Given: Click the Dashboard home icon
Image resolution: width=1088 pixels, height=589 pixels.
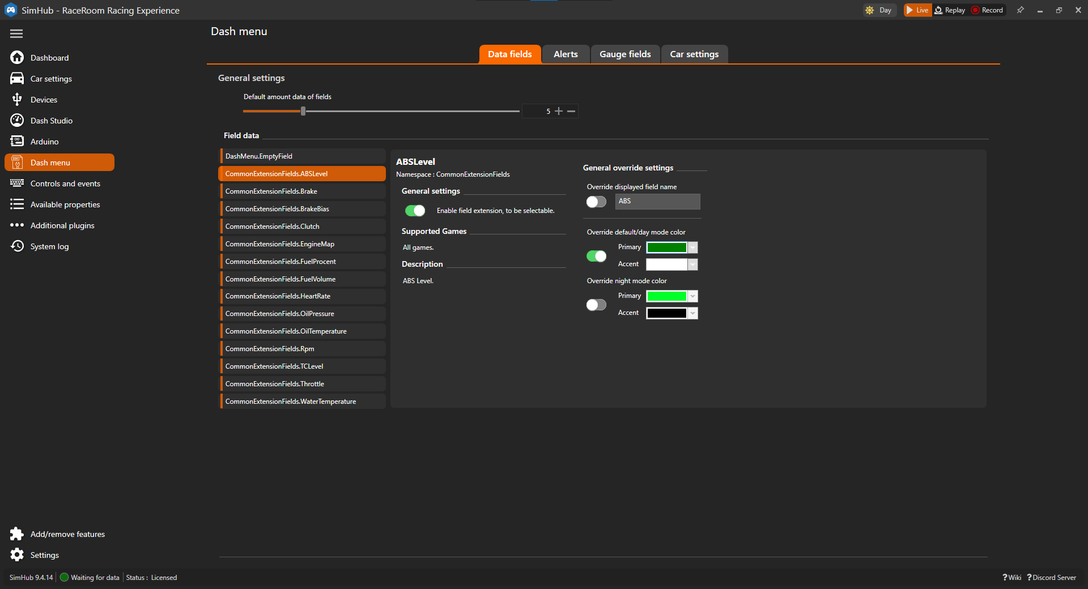Looking at the screenshot, I should click(x=17, y=58).
